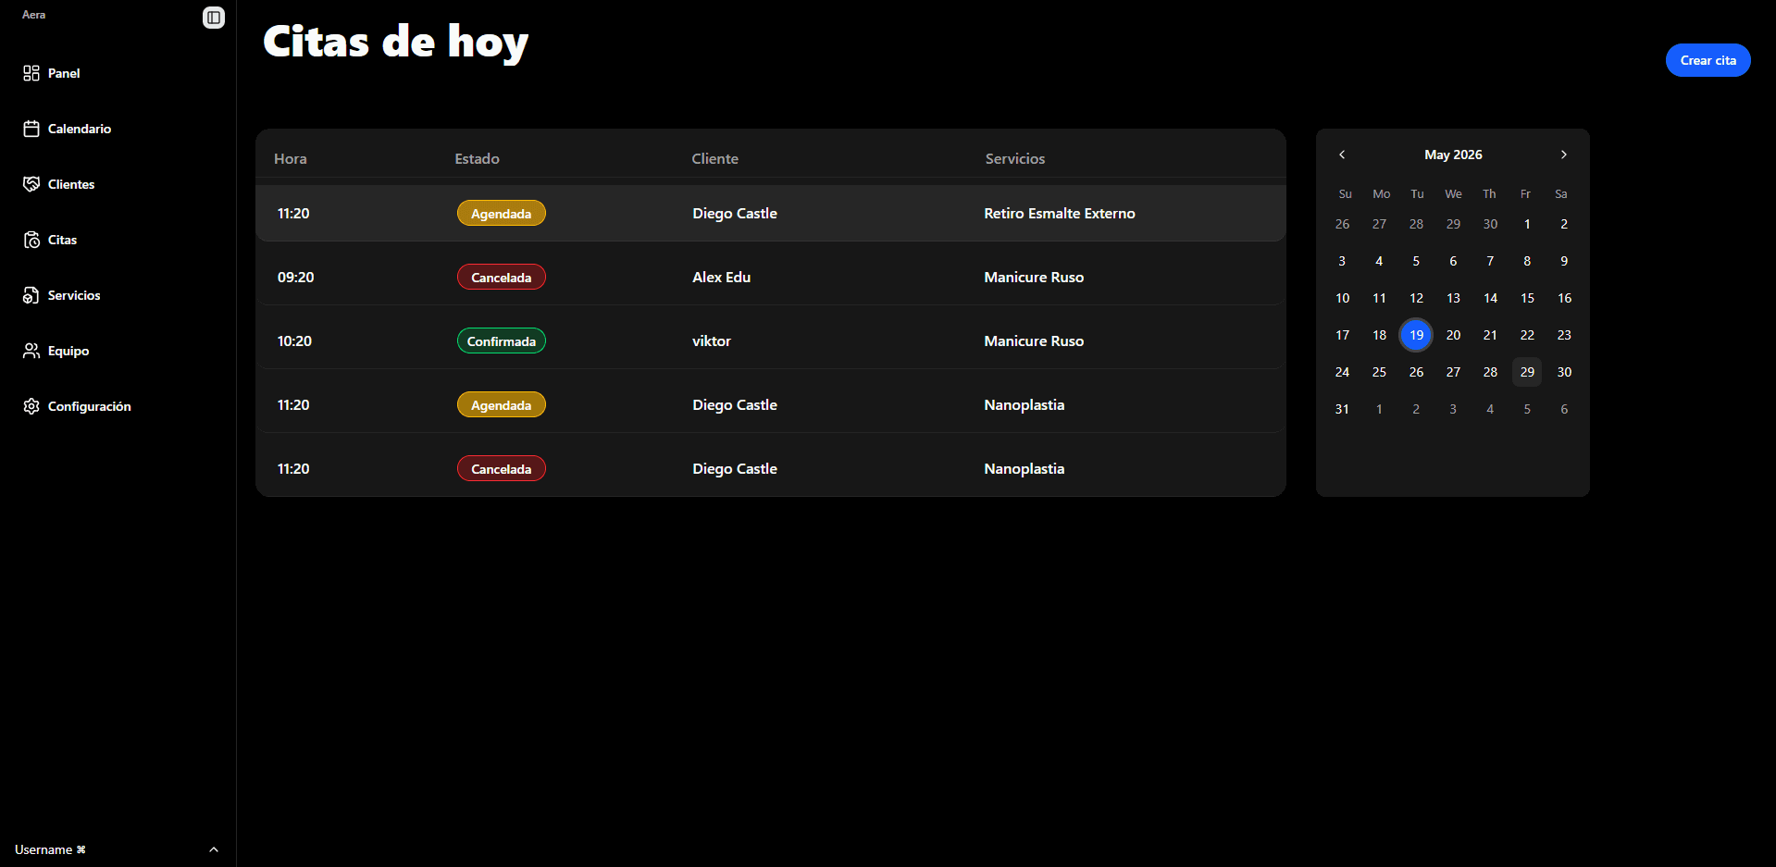
Task: Select day 29 in the calendar
Action: [x=1527, y=372]
